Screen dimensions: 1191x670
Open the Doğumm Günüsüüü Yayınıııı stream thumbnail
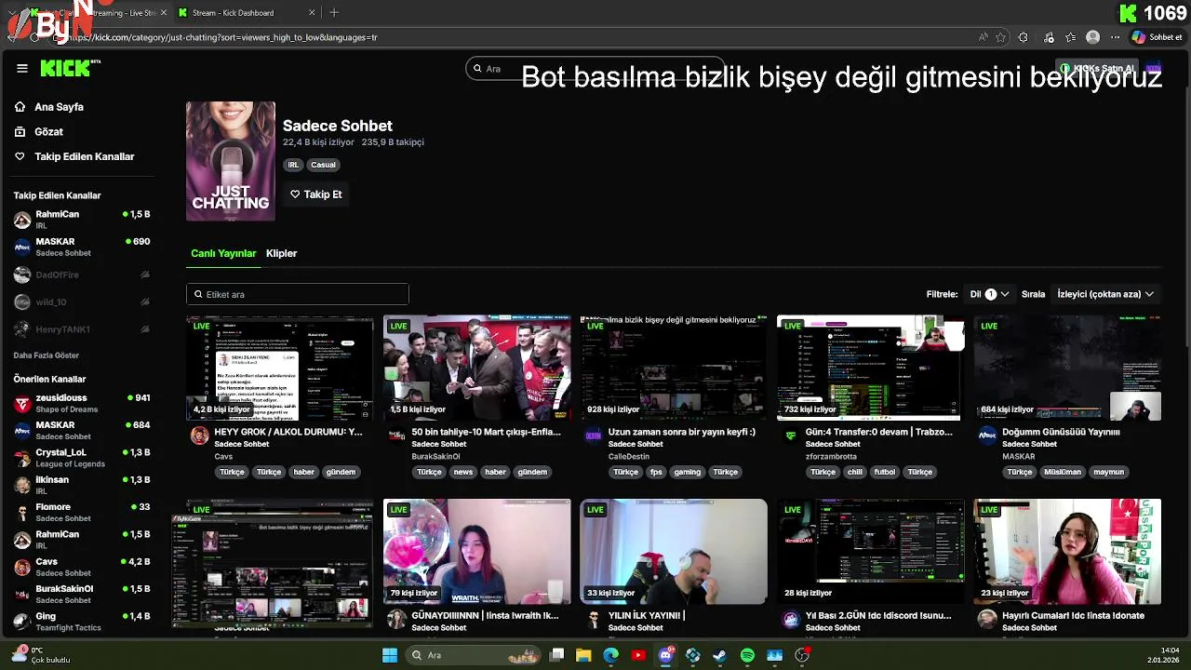pyautogui.click(x=1067, y=368)
